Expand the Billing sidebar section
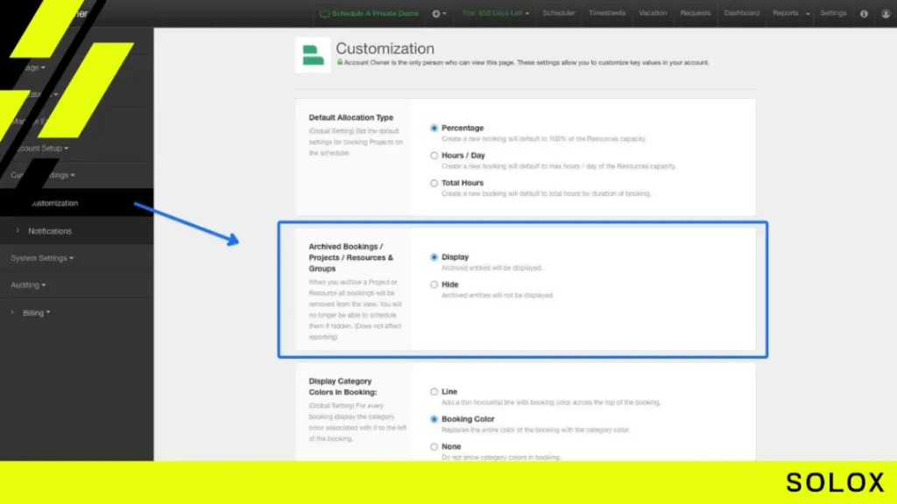Image resolution: width=897 pixels, height=504 pixels. coord(36,313)
